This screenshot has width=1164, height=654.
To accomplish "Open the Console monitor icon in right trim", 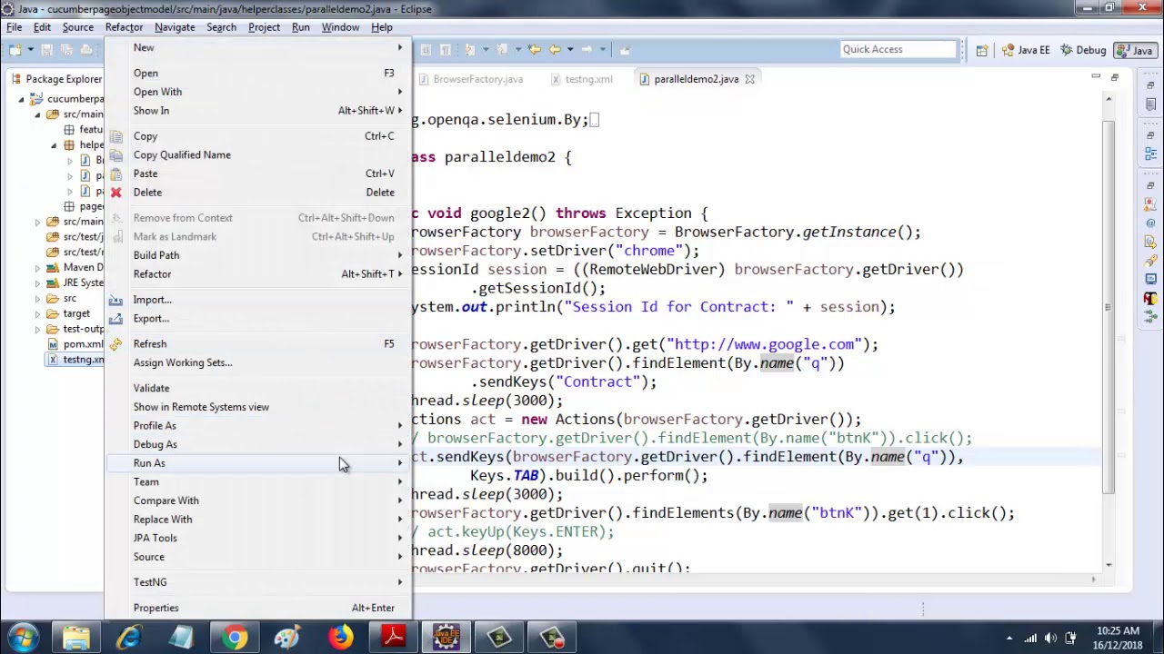I will point(1150,280).
